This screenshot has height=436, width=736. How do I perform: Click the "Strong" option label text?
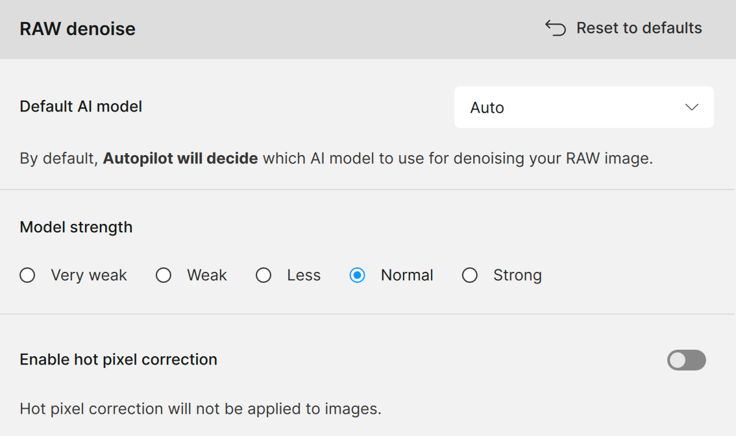tap(517, 276)
